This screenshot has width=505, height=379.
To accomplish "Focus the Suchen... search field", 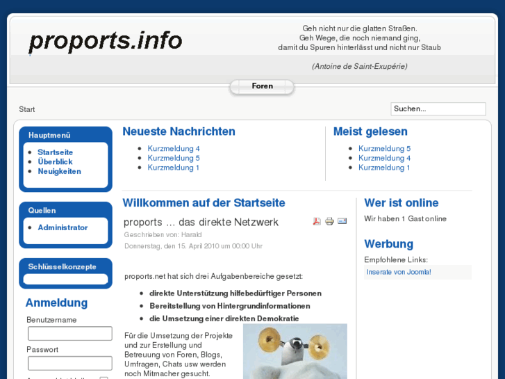I will tap(438, 109).
